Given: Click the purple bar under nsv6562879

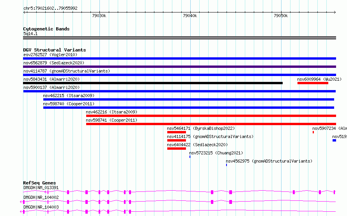Looking at the screenshot, I should [179, 67].
